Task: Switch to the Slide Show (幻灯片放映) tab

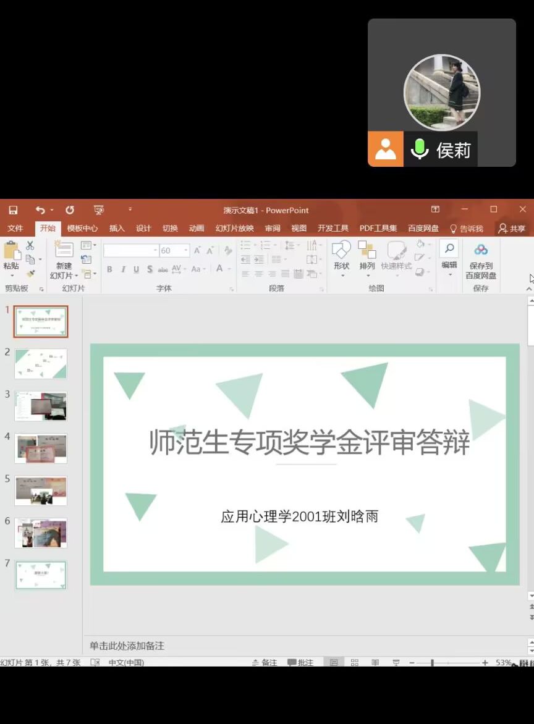Action: (x=234, y=229)
